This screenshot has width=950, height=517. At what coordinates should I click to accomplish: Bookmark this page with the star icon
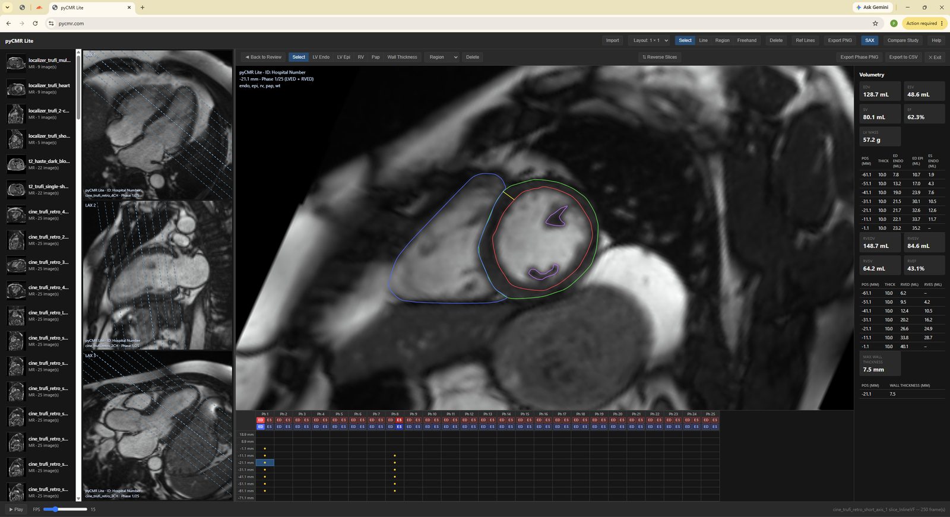point(875,23)
